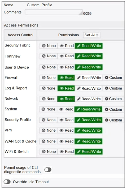The height and width of the screenshot is (190, 127).
Task: Set FortiView permission to None
Action: pyautogui.click(x=49, y=56)
